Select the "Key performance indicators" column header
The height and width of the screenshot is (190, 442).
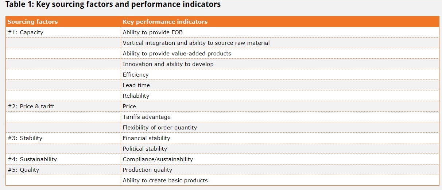(x=165, y=22)
